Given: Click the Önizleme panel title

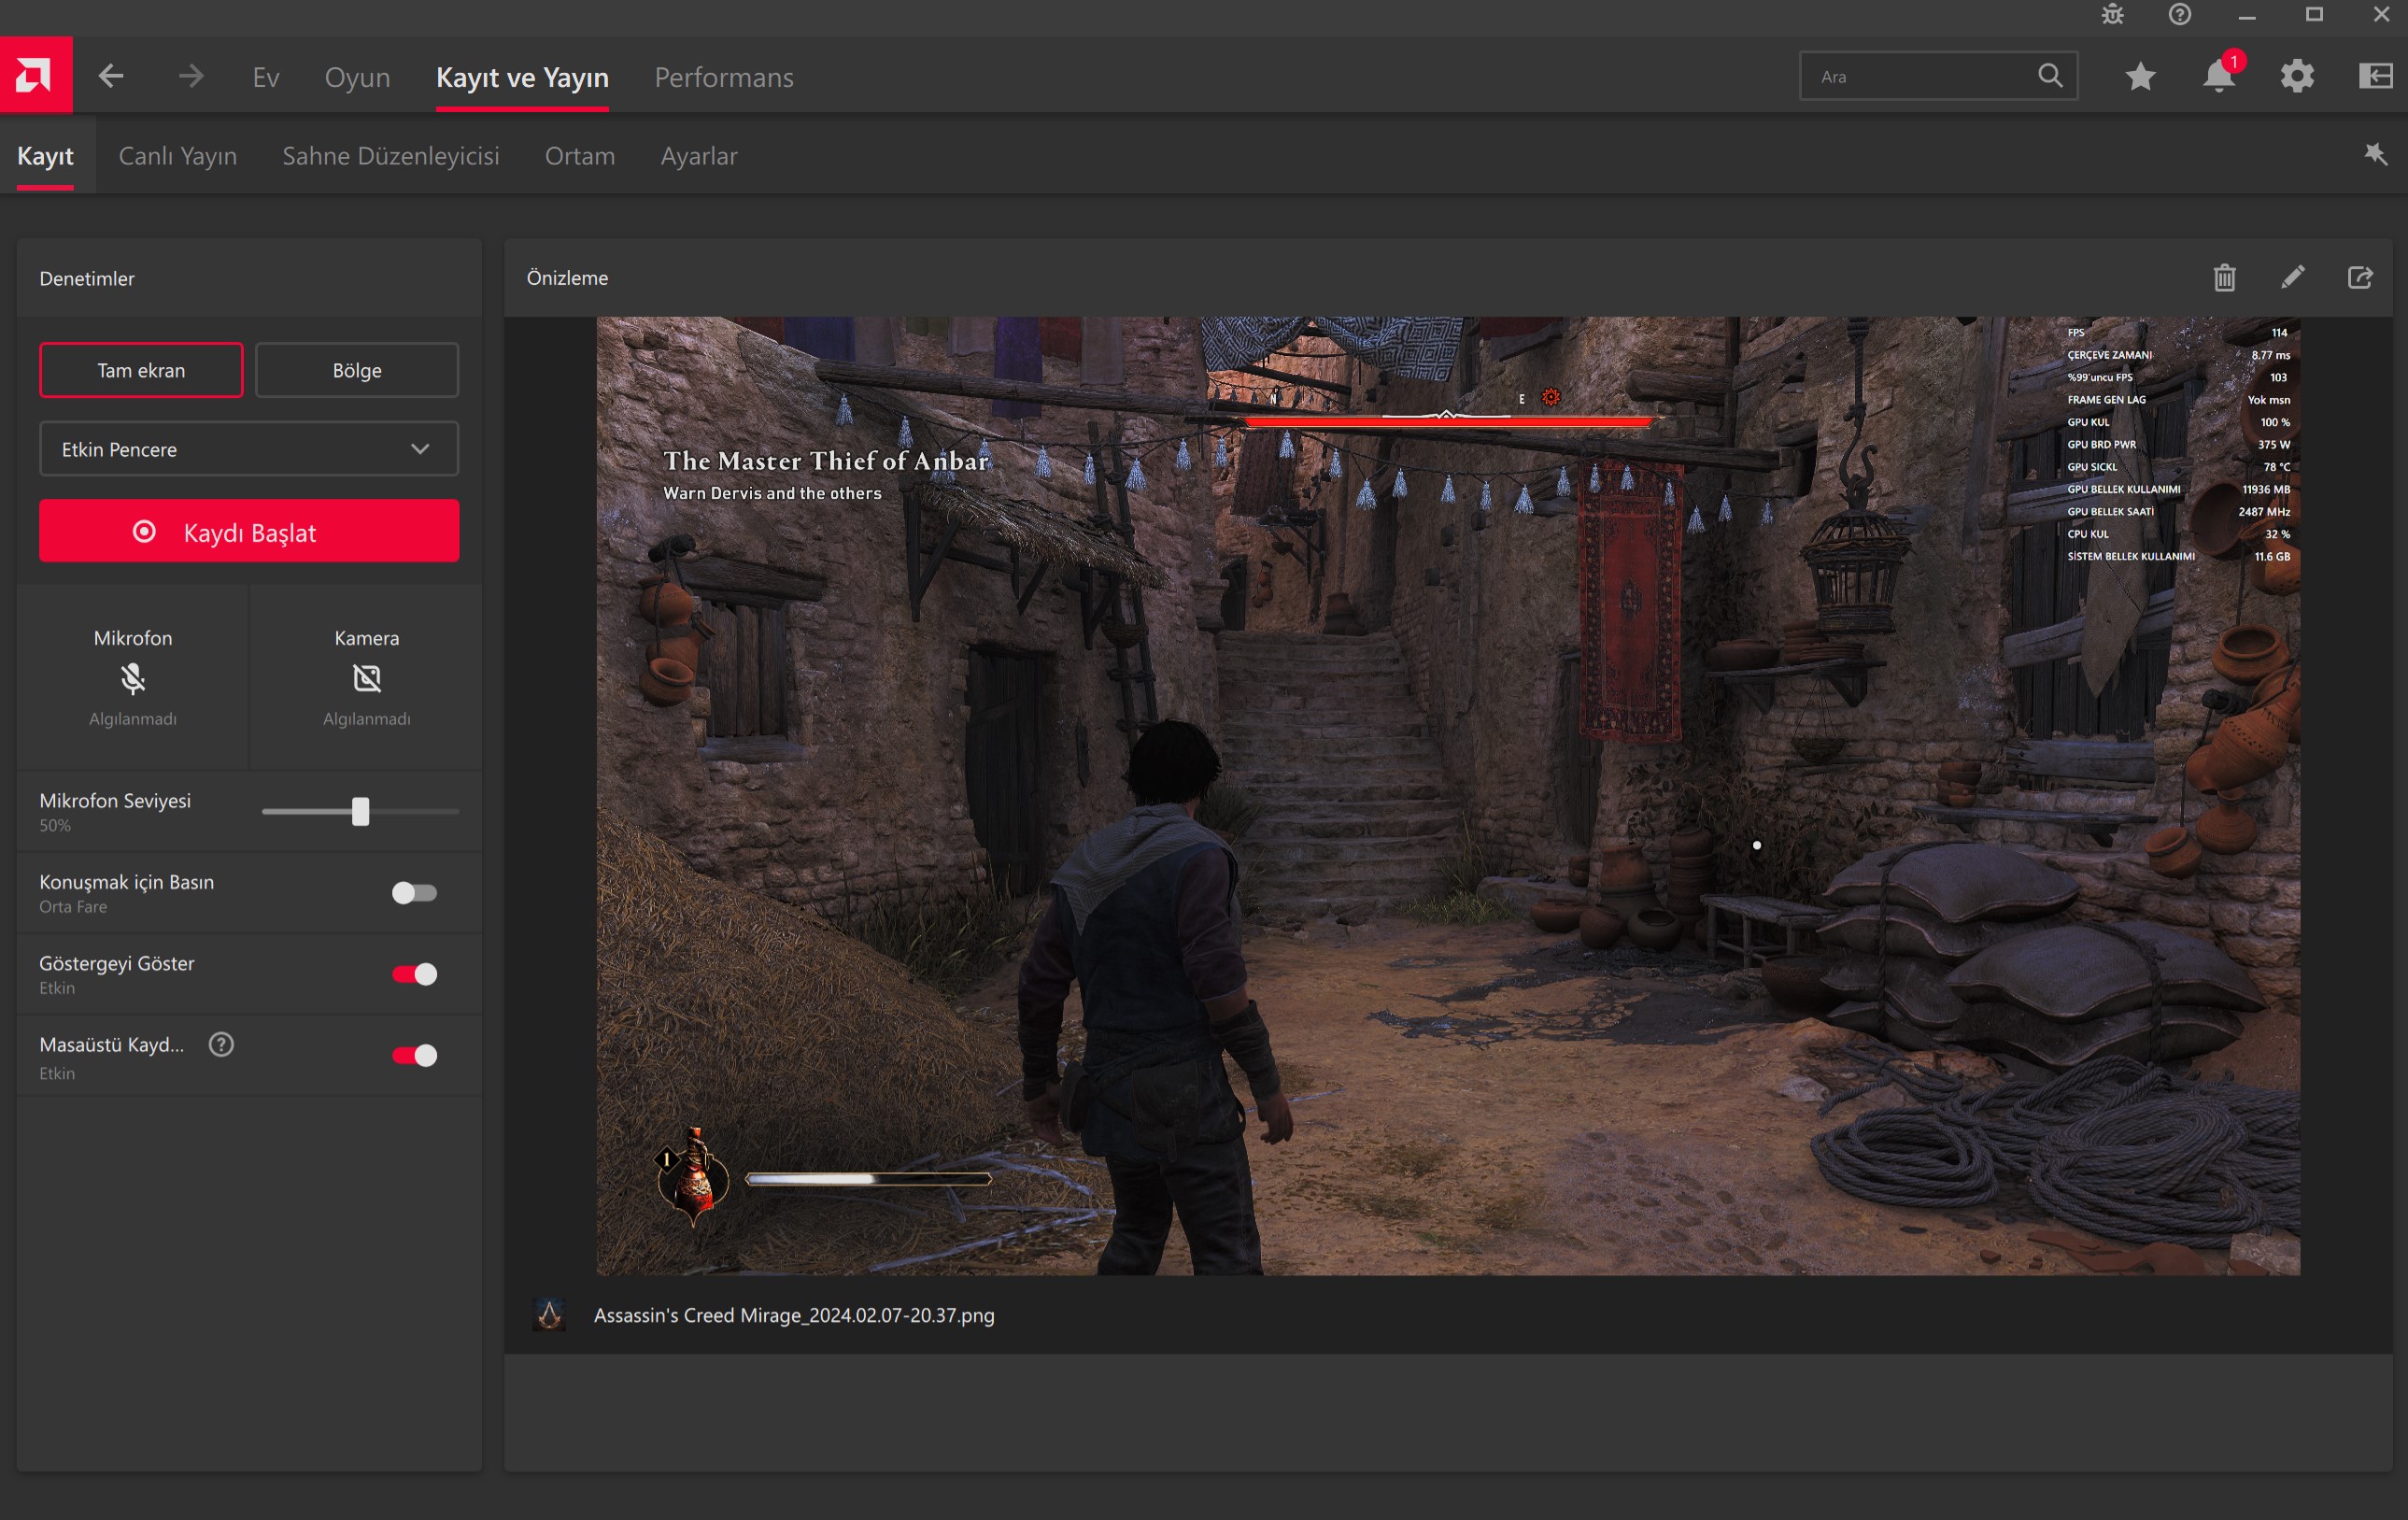Looking at the screenshot, I should [x=567, y=277].
